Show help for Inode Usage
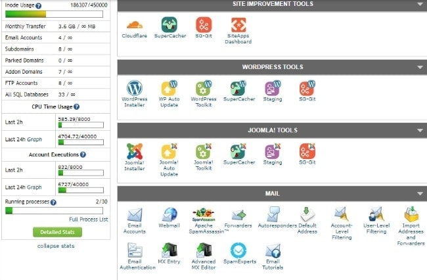Viewport: 427px width, 280px height. 39,6
